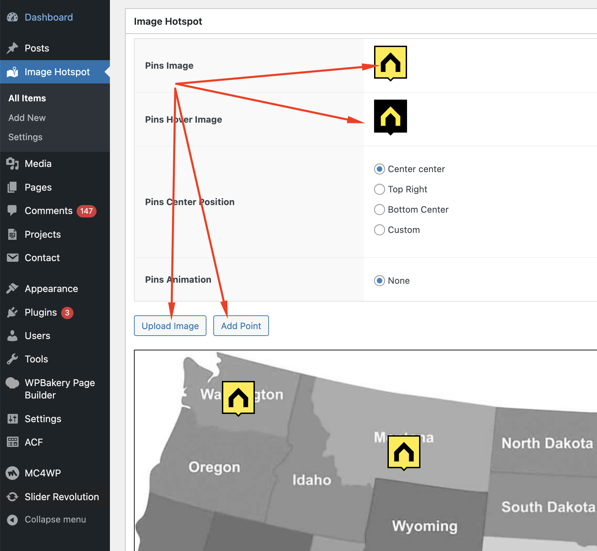Screen dimensions: 597x551
Task: Click the Pages icon in sidebar
Action: point(12,187)
